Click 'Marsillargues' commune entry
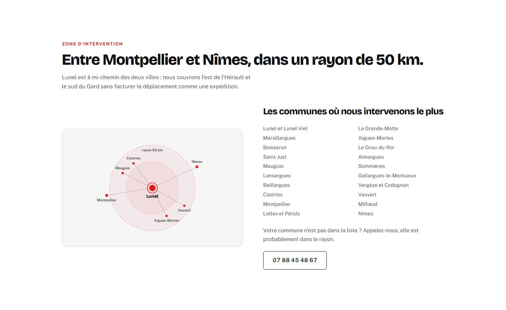Viewport: 506px width, 310px height. [279, 138]
